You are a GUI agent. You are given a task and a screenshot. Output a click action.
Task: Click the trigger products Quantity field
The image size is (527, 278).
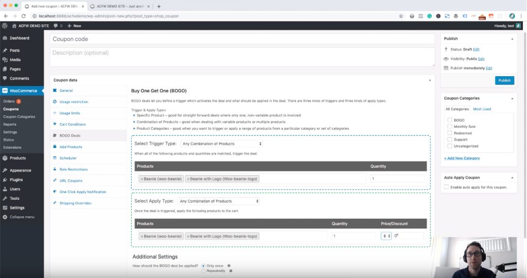pyautogui.click(x=397, y=179)
